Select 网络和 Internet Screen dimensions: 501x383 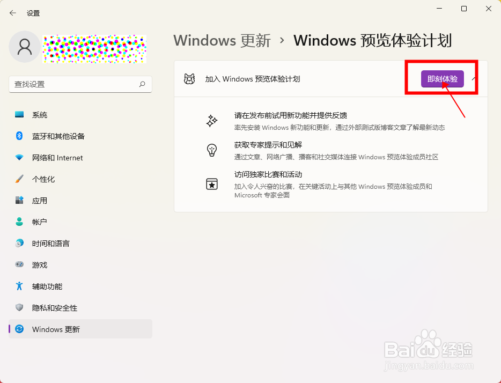click(80, 158)
